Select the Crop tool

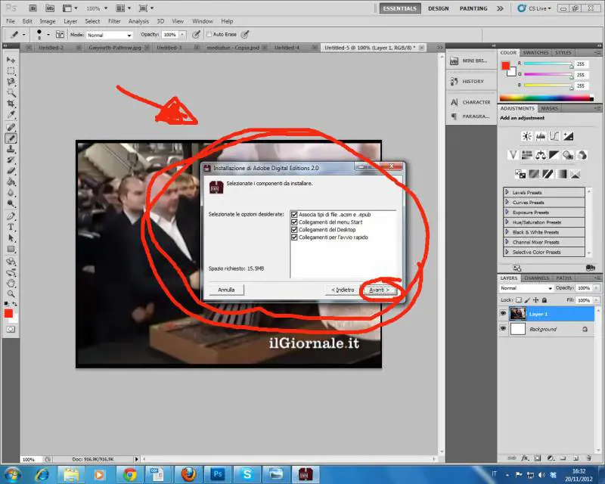(x=11, y=104)
